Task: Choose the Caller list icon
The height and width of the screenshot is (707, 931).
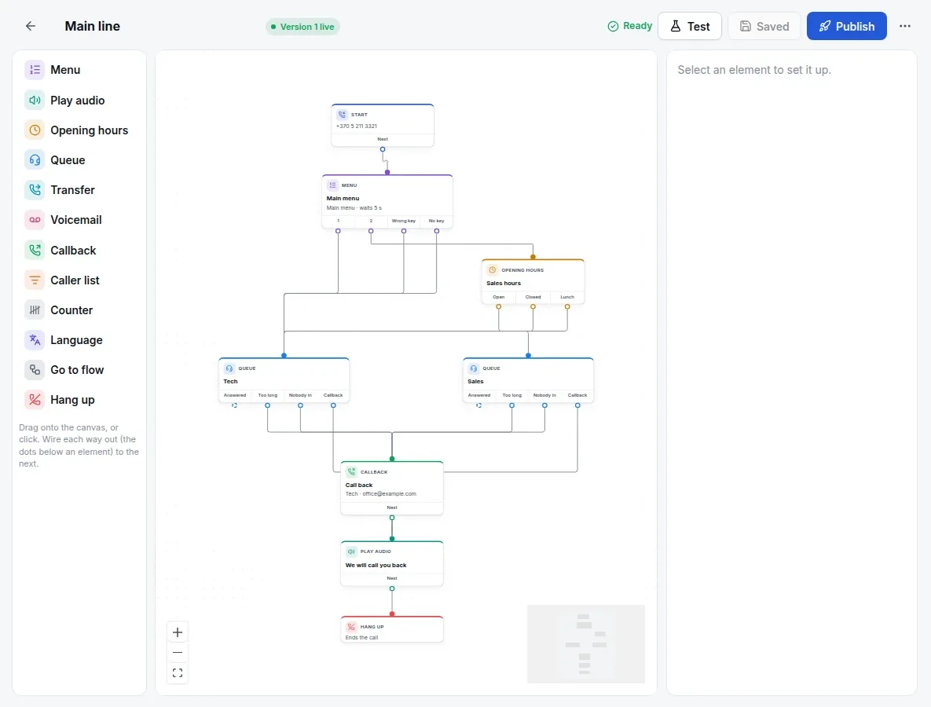Action: (x=35, y=280)
